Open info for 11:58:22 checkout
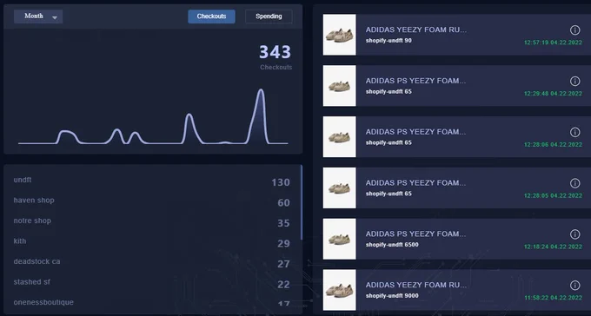 [574, 285]
